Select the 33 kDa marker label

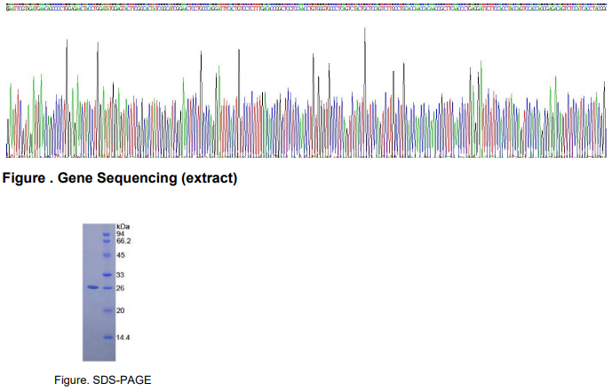click(x=121, y=275)
